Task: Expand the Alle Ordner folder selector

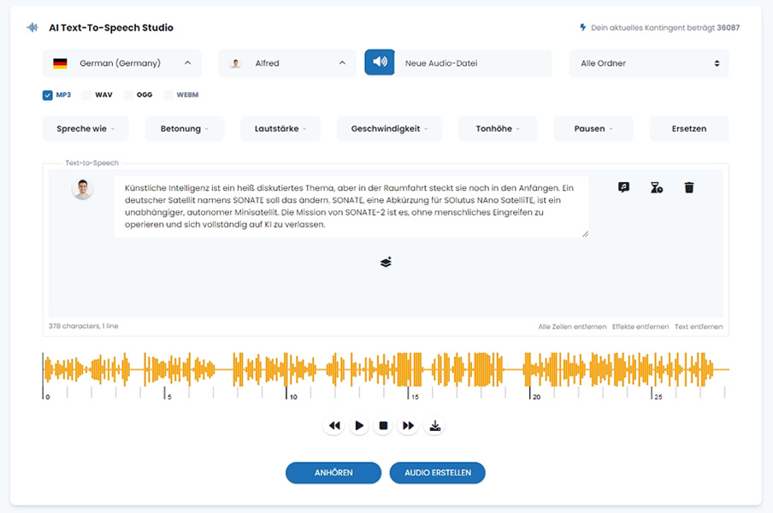Action: point(649,63)
